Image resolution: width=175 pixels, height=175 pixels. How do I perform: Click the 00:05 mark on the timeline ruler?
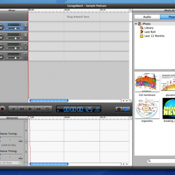click(x=67, y=10)
